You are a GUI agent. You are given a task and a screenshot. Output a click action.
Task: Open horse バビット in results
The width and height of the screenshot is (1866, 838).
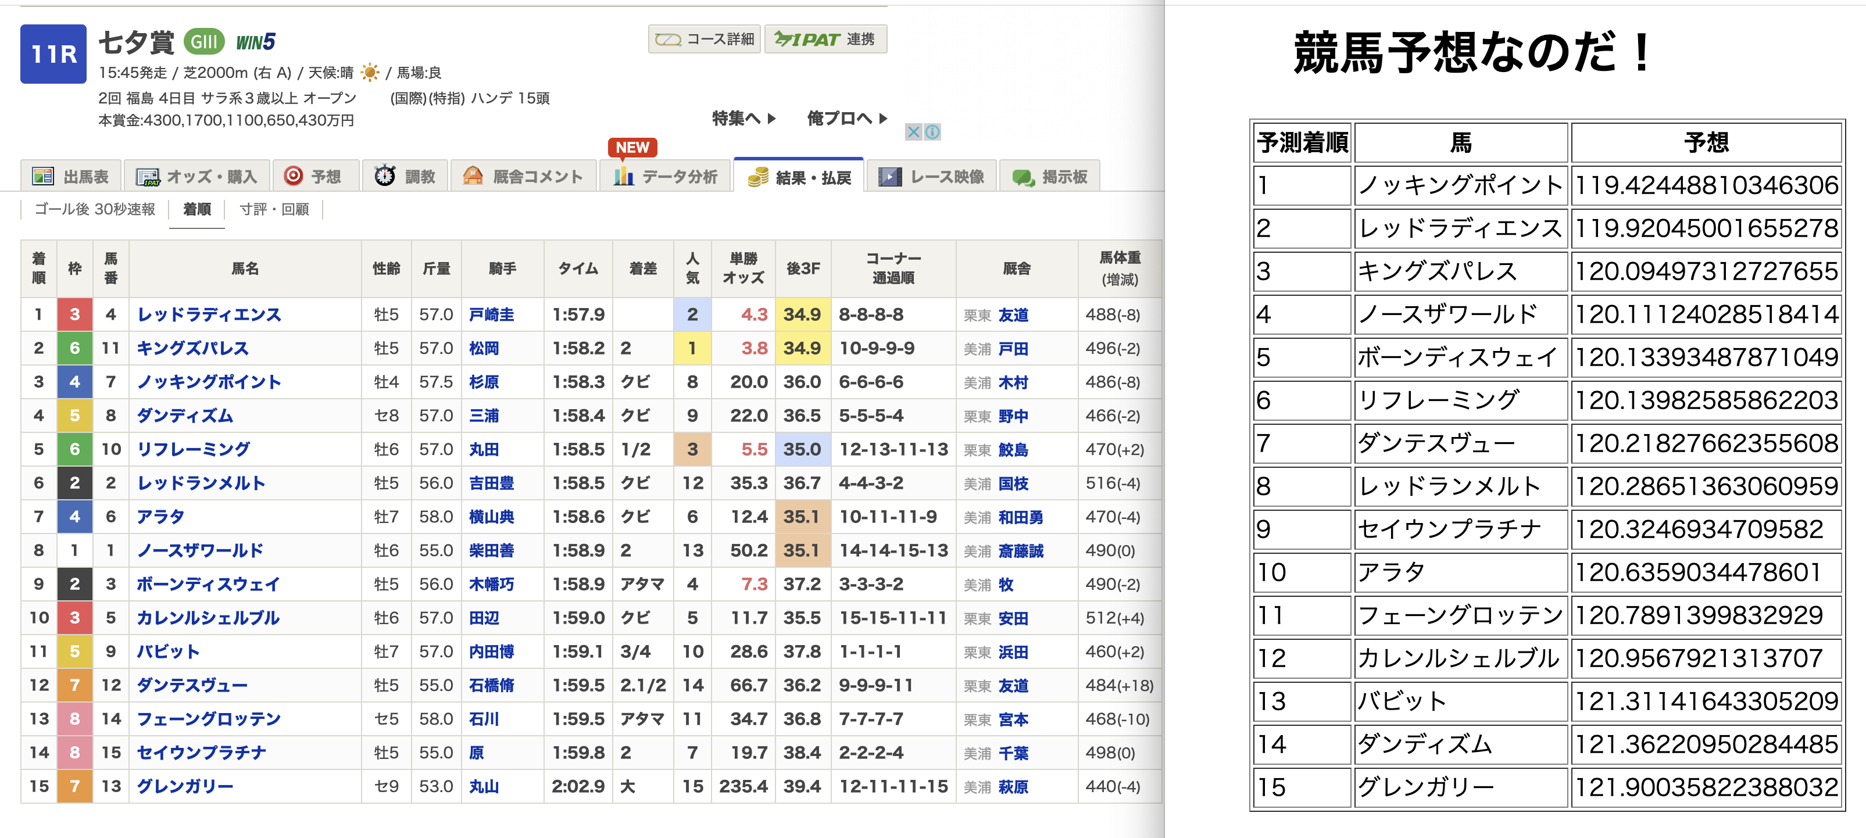pyautogui.click(x=168, y=651)
